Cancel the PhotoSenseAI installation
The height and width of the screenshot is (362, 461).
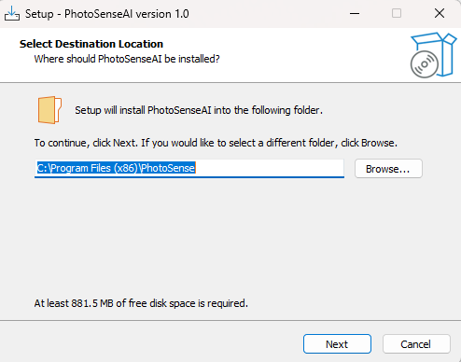click(x=416, y=344)
